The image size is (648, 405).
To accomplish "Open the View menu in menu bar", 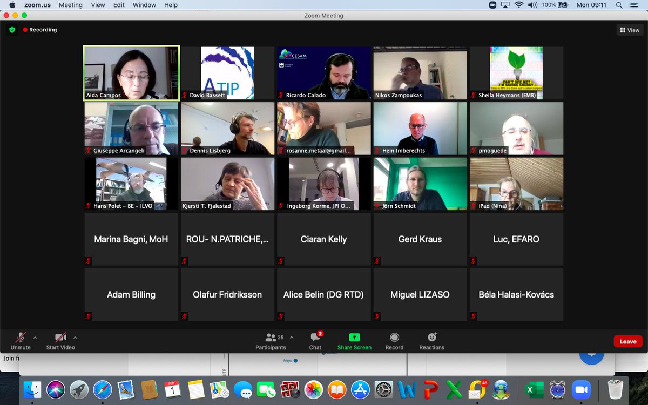I will (98, 5).
